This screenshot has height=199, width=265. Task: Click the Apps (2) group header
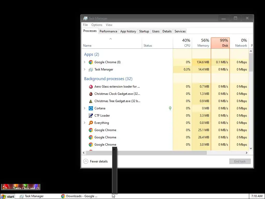tap(92, 54)
